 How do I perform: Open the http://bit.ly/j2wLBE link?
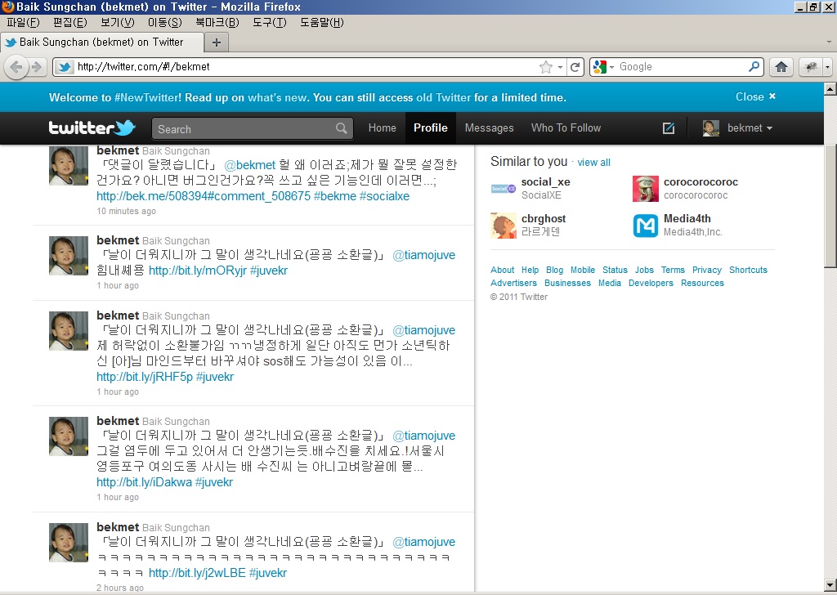coord(197,573)
